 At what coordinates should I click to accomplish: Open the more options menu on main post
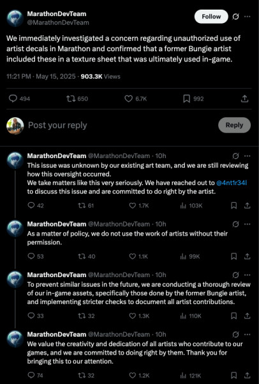(248, 17)
